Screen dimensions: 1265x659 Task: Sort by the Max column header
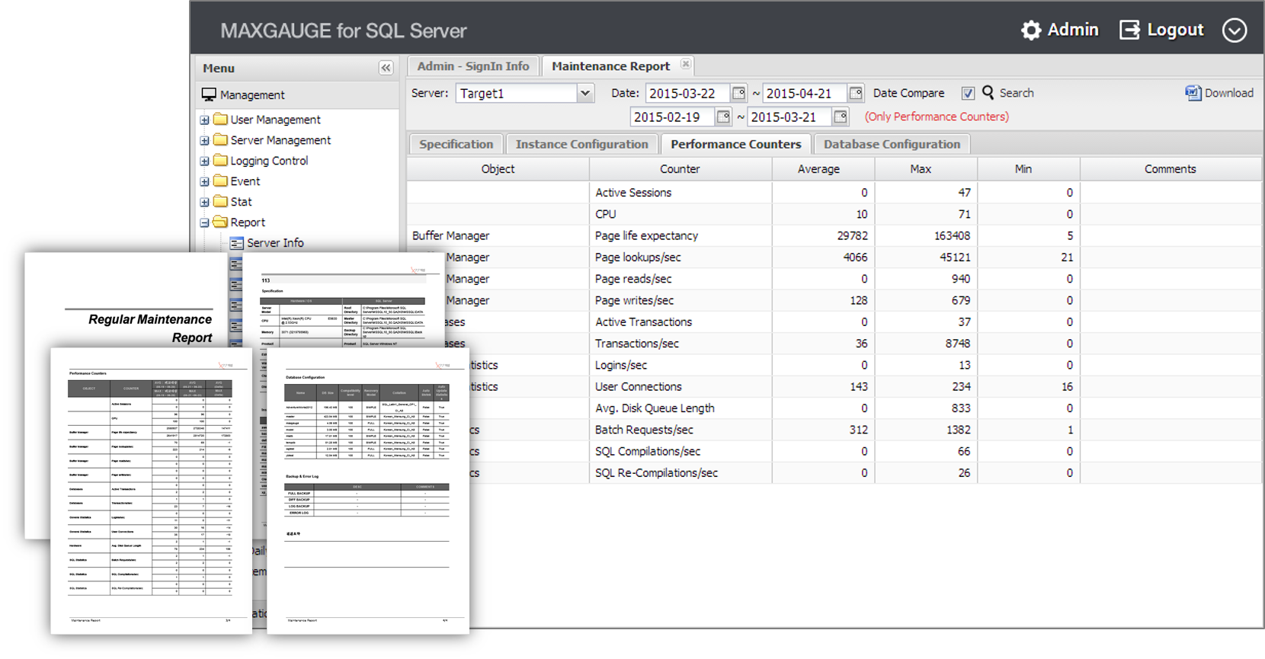pos(925,169)
